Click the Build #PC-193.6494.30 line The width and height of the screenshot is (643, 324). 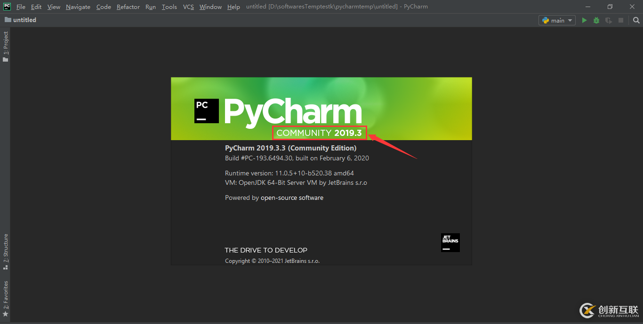click(297, 158)
